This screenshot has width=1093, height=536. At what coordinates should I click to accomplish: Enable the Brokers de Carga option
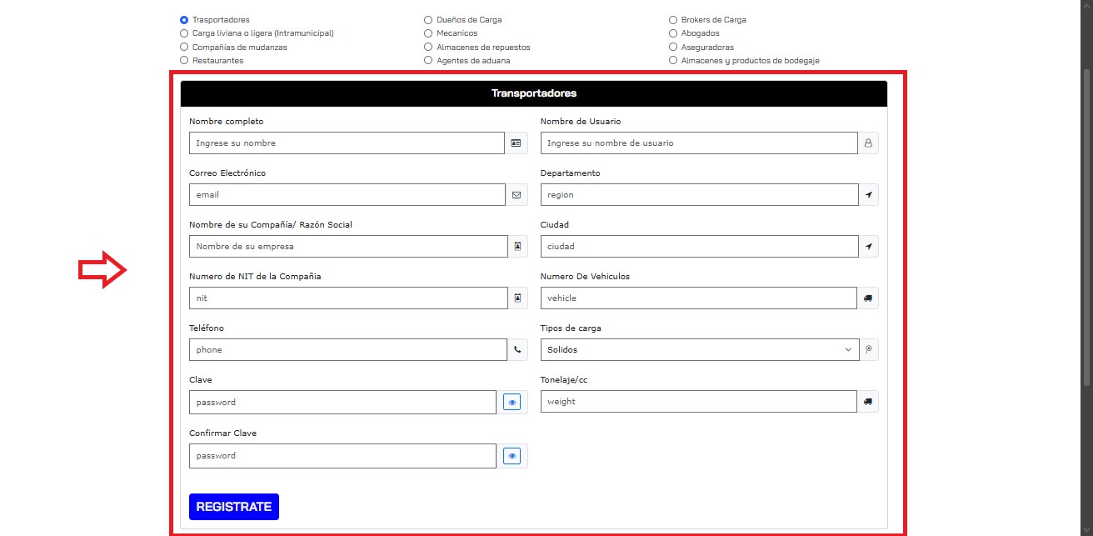(672, 19)
